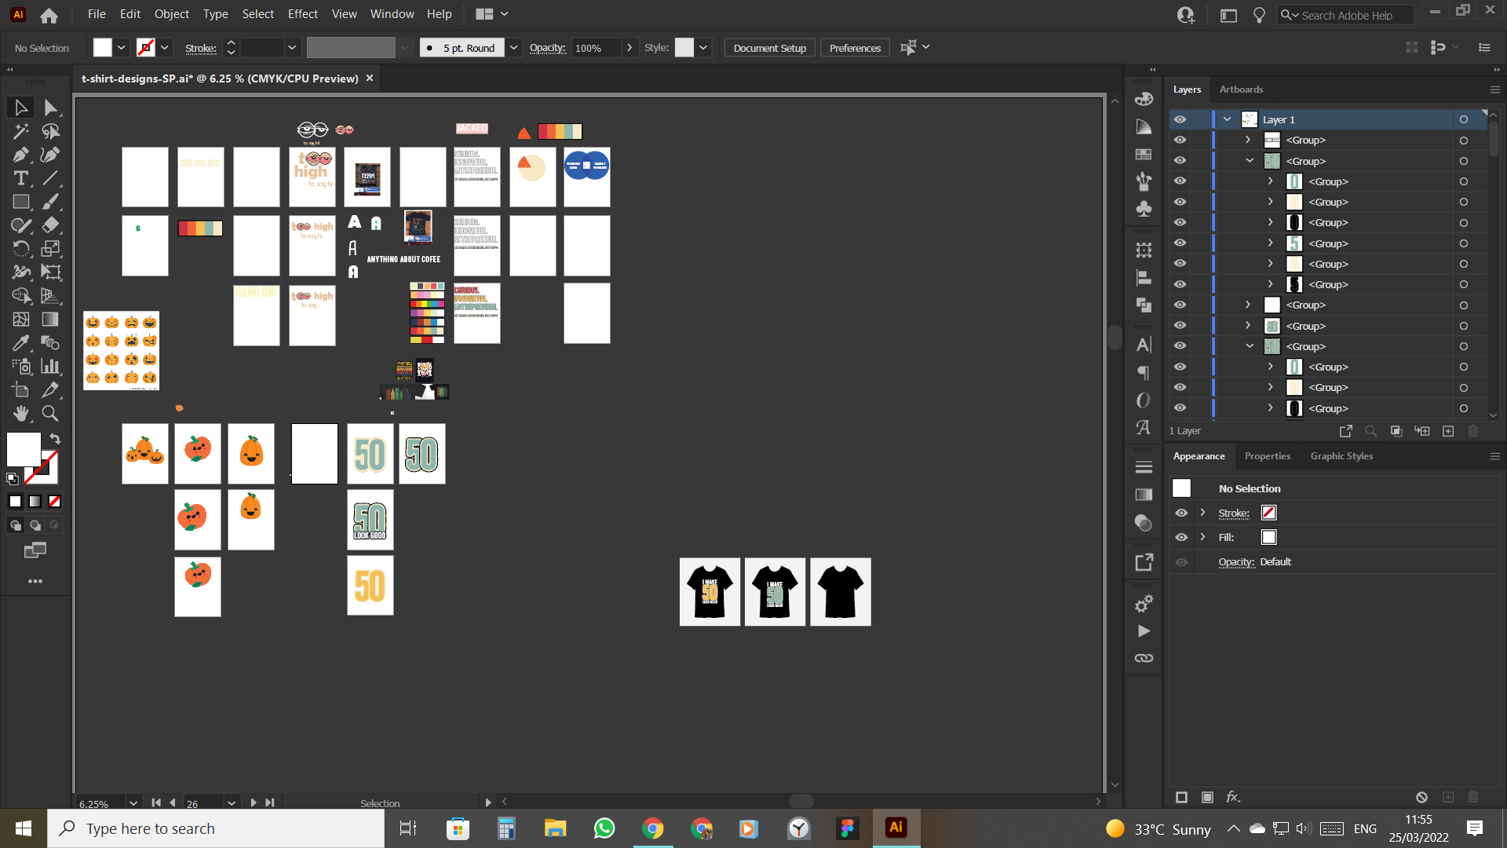Switch to the Artboards tab

[x=1240, y=89]
